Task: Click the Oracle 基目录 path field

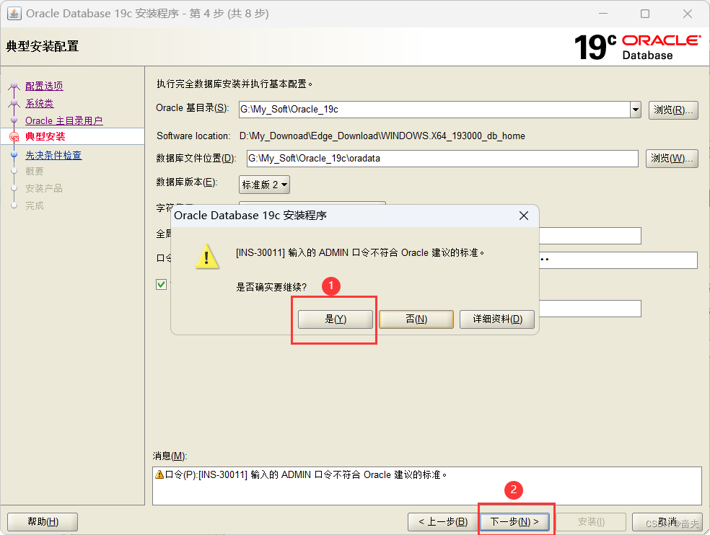Action: click(x=434, y=110)
